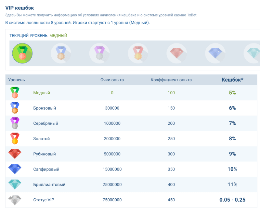Click the red Рубиновый gem icon in table

(x=15, y=154)
